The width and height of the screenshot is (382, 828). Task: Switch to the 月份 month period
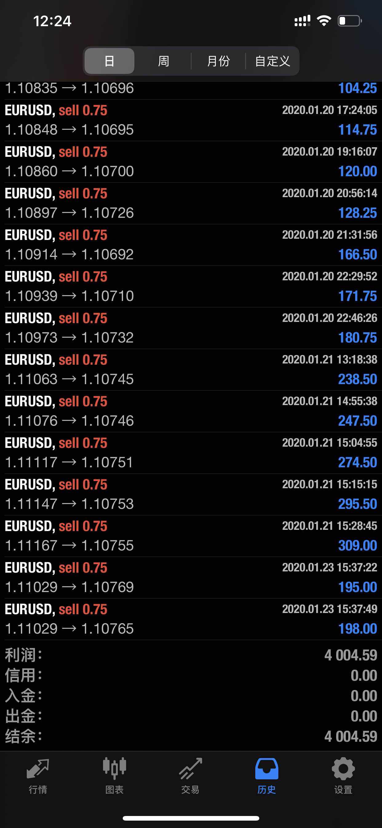click(218, 61)
